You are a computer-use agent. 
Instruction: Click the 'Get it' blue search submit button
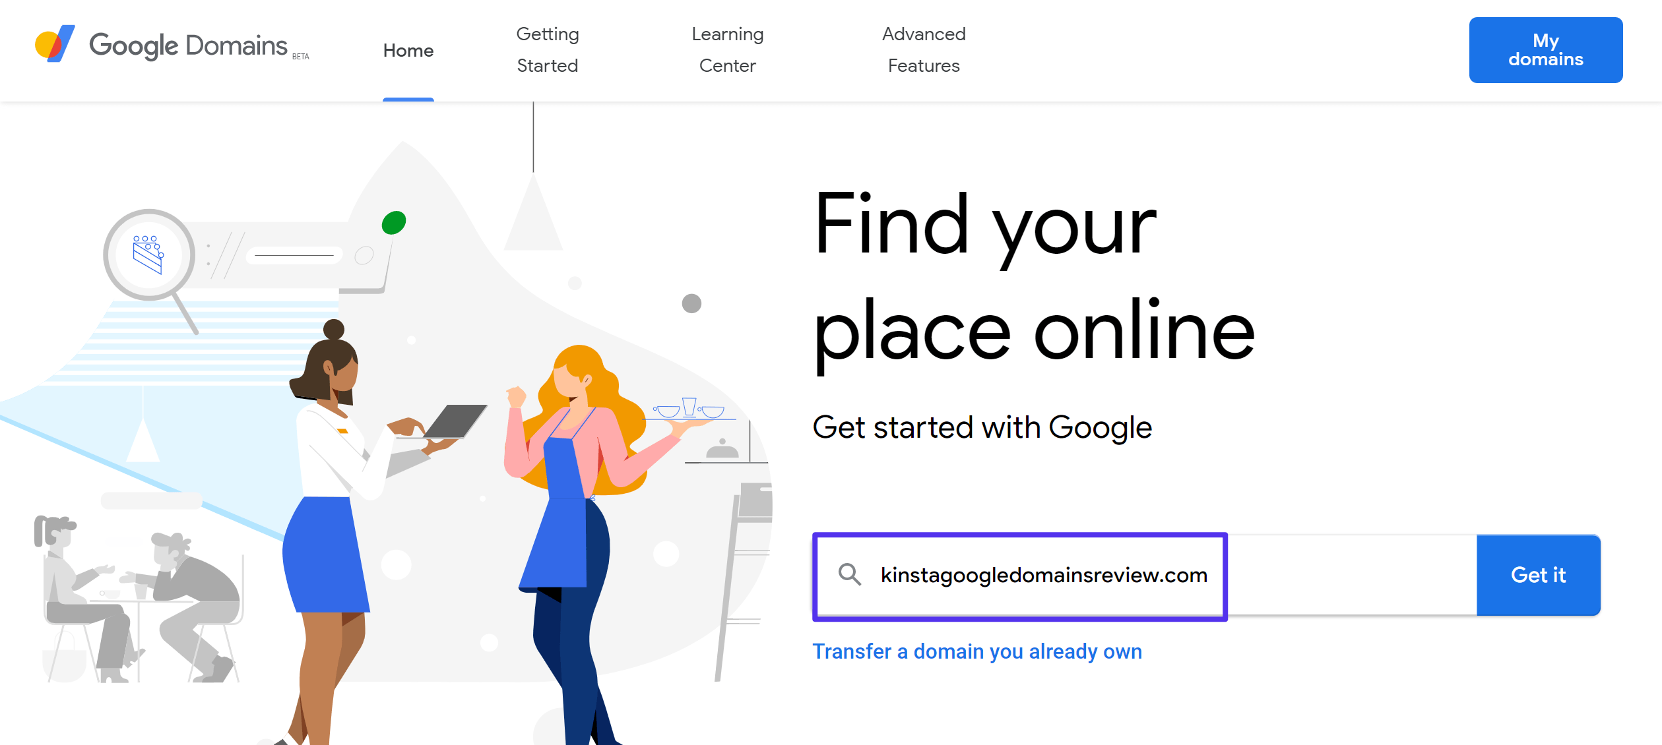point(1539,576)
